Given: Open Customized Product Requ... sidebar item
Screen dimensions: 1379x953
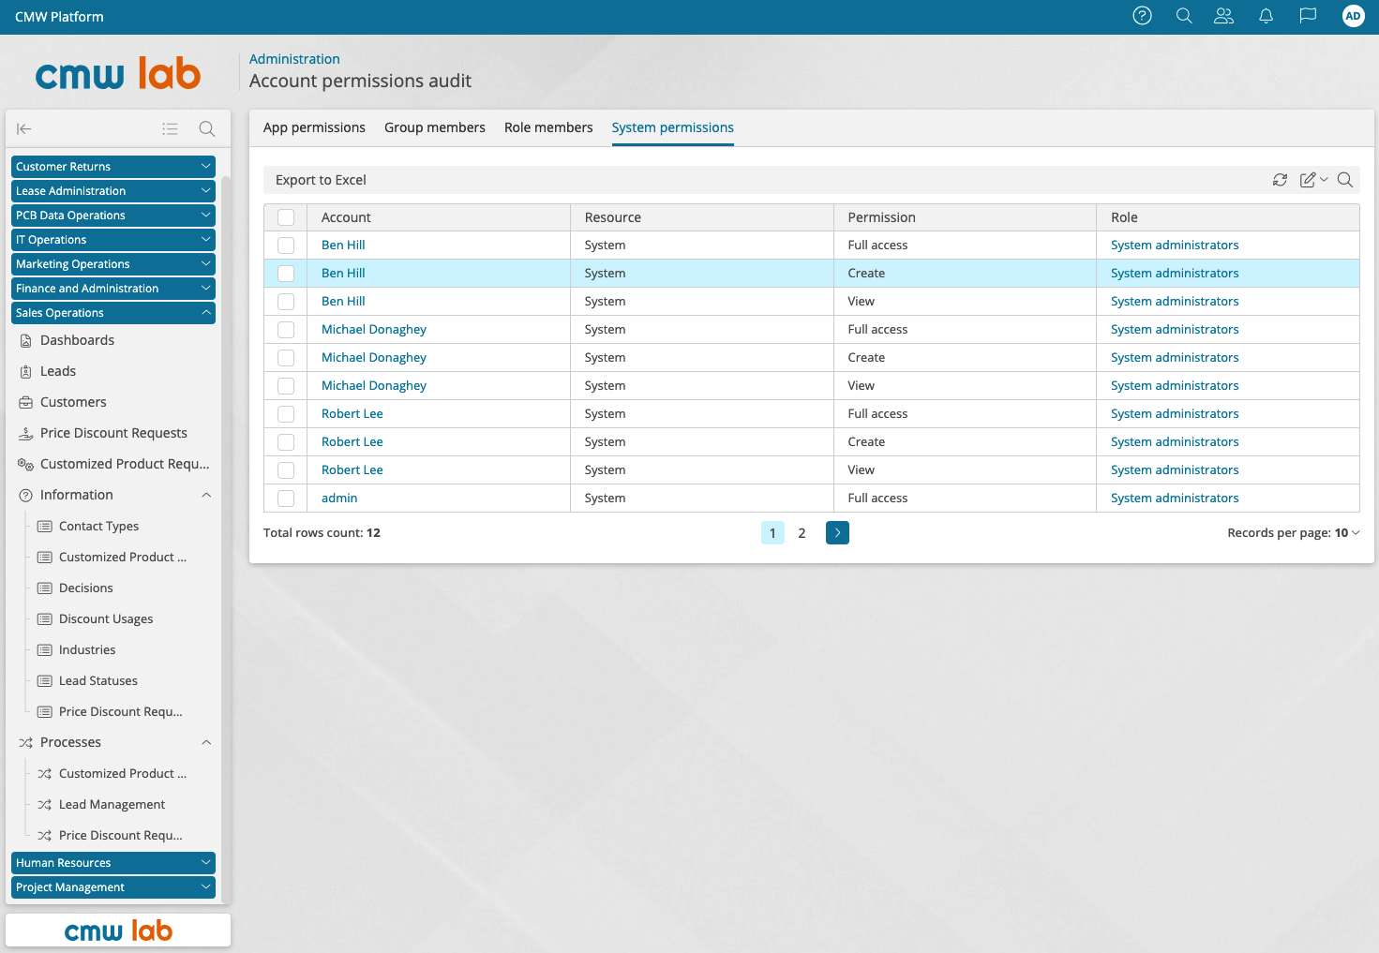Looking at the screenshot, I should click(125, 464).
